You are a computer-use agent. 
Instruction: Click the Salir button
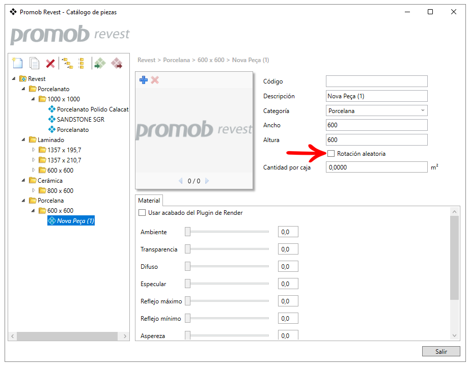click(x=441, y=352)
